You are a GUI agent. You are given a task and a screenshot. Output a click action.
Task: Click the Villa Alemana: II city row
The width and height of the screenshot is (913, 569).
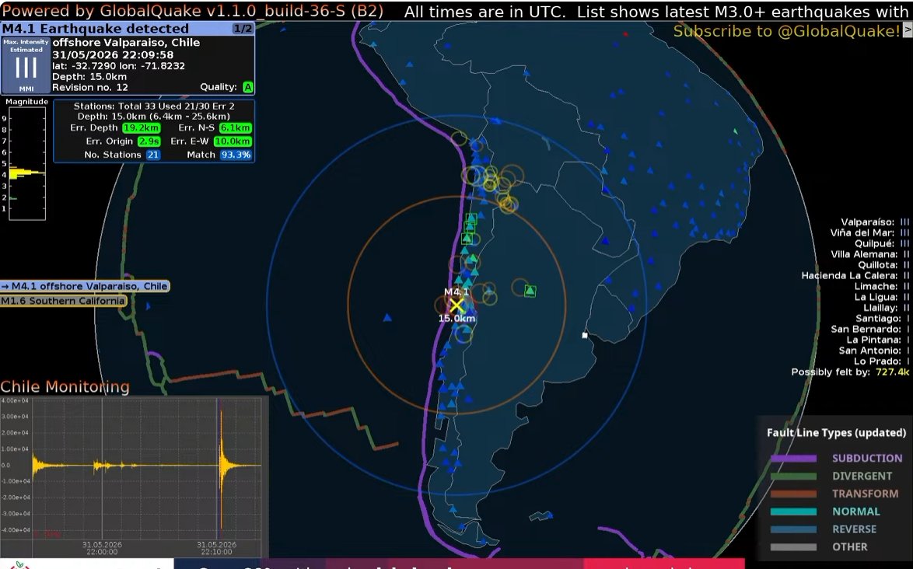[870, 254]
